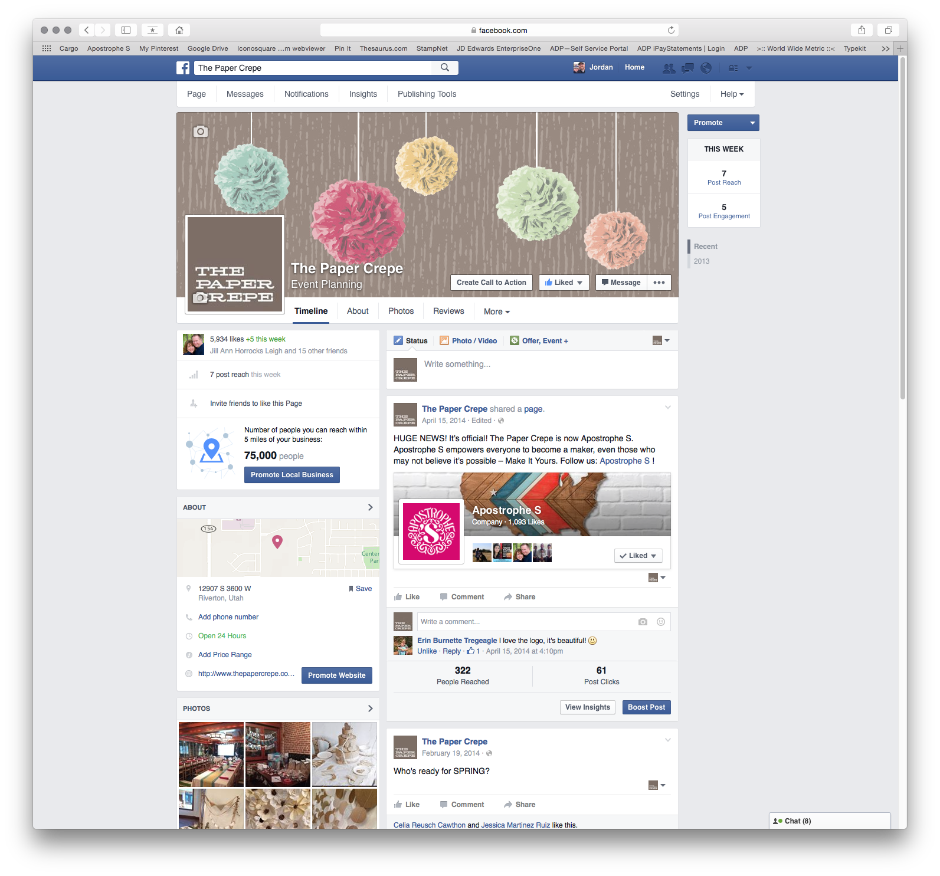Click the search magnifier icon
Image resolution: width=940 pixels, height=876 pixels.
click(x=445, y=68)
